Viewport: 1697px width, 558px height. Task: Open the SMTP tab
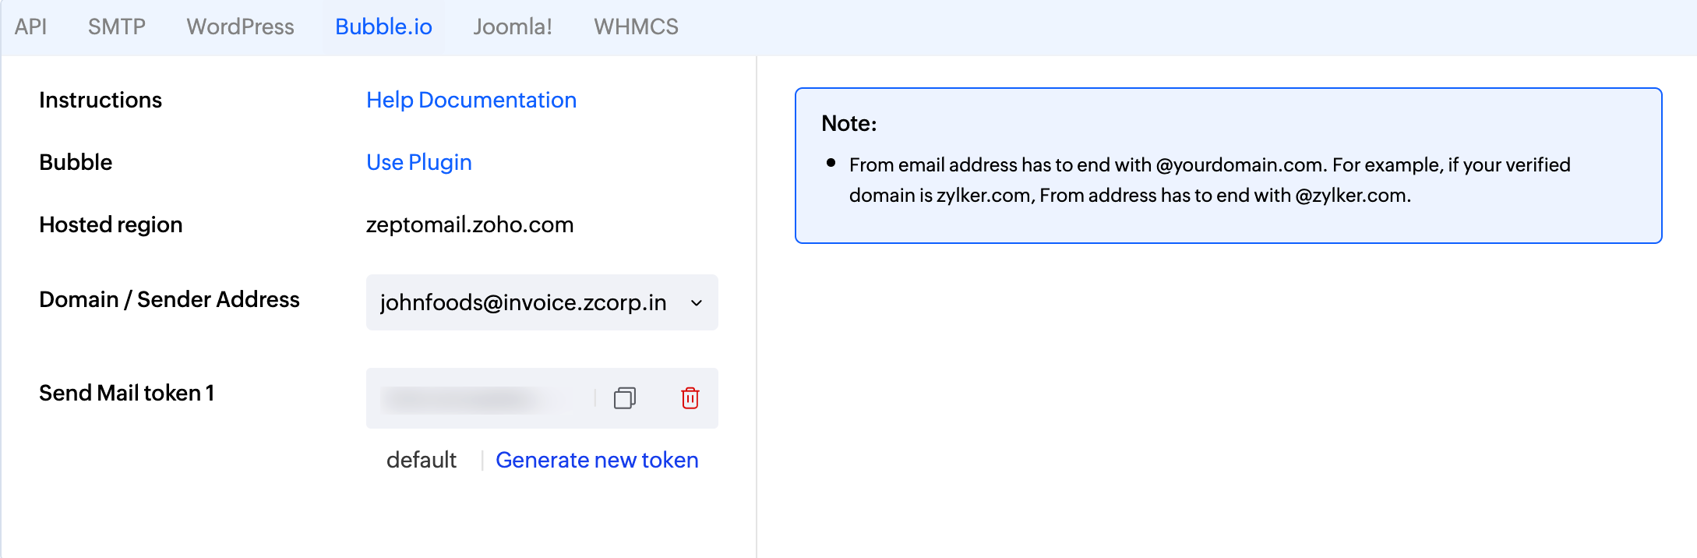tap(116, 26)
